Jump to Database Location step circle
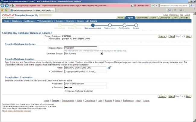196x122 pixels. pyautogui.click(x=93, y=25)
